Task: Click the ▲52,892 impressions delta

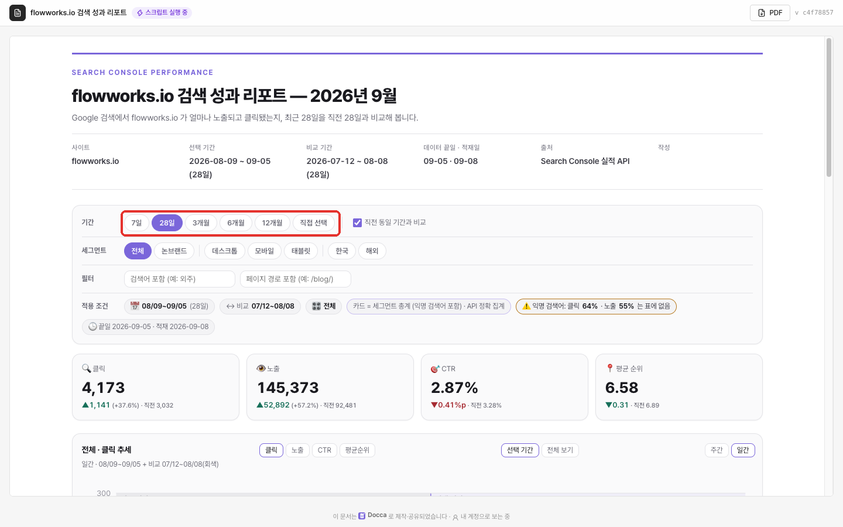Action: click(273, 405)
